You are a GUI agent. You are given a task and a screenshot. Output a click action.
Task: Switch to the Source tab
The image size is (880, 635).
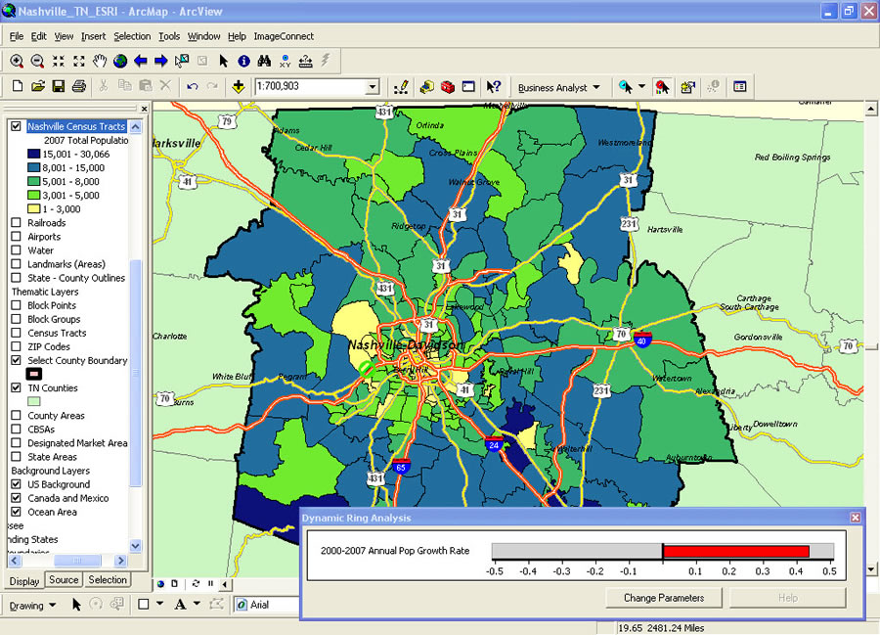click(64, 580)
